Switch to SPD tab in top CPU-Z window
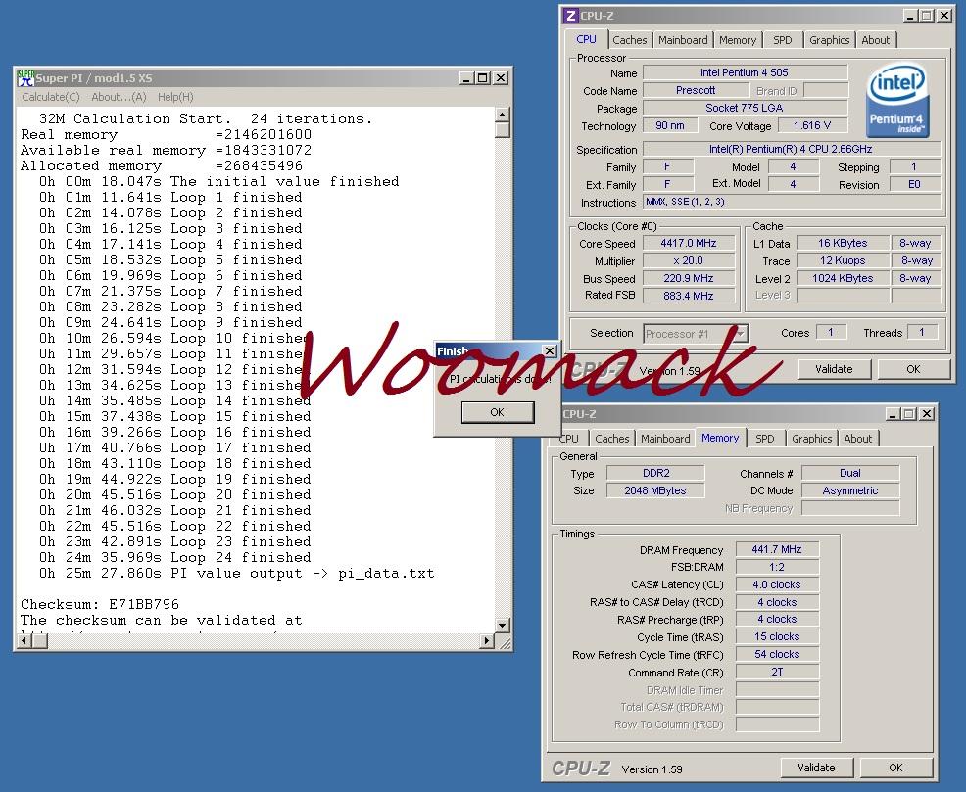 tap(783, 40)
